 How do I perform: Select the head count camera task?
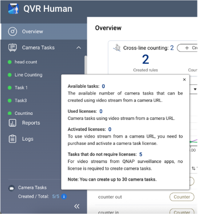click(26, 62)
